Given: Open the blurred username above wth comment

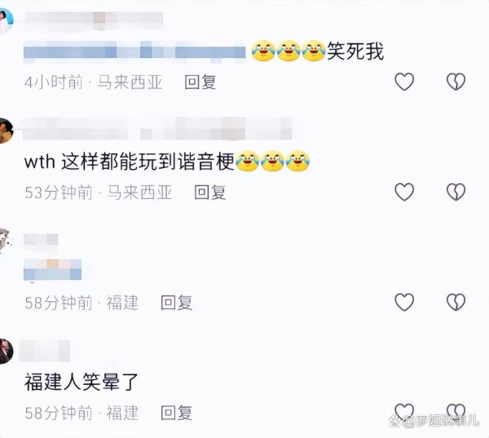Looking at the screenshot, I should click(157, 128).
